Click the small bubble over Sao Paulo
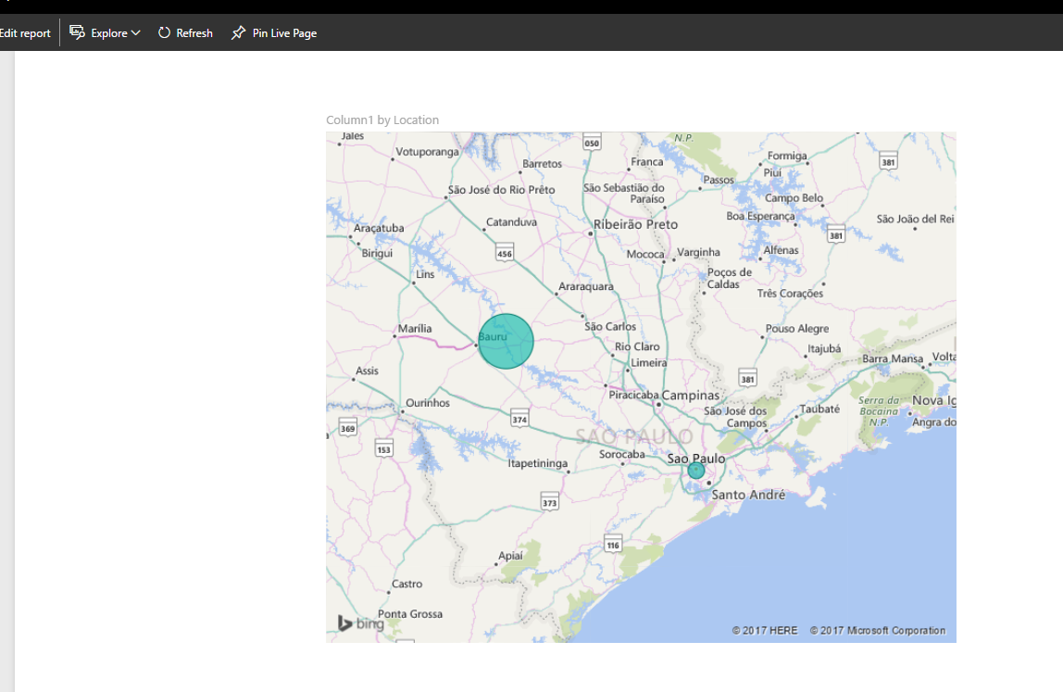This screenshot has height=692, width=1063. coord(696,471)
